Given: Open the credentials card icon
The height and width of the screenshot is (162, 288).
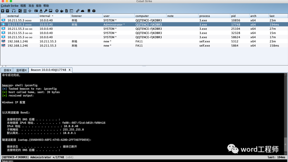Looking at the screenshot, I should click(x=36, y=11).
